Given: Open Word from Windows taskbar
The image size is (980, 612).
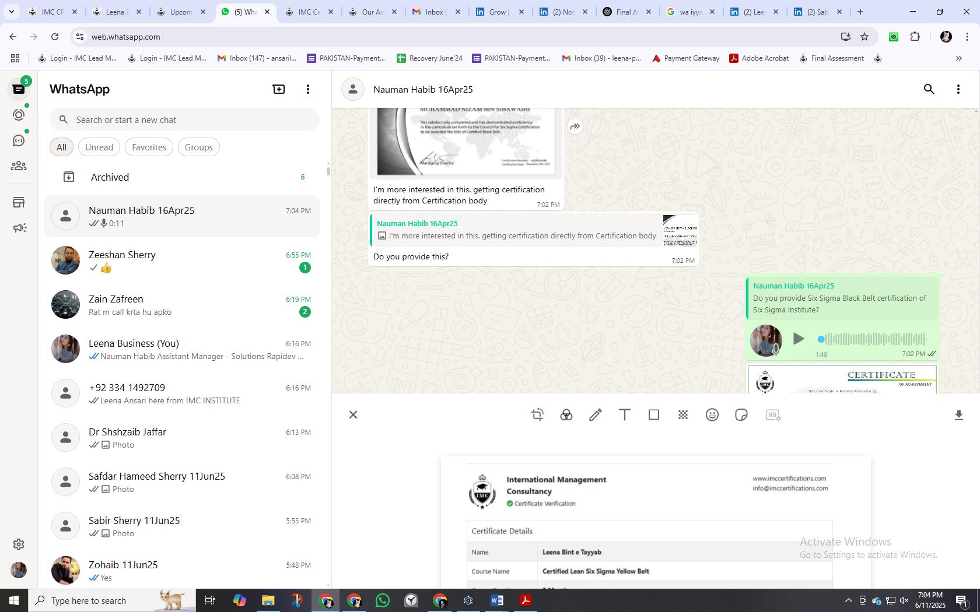Looking at the screenshot, I should click(x=497, y=600).
